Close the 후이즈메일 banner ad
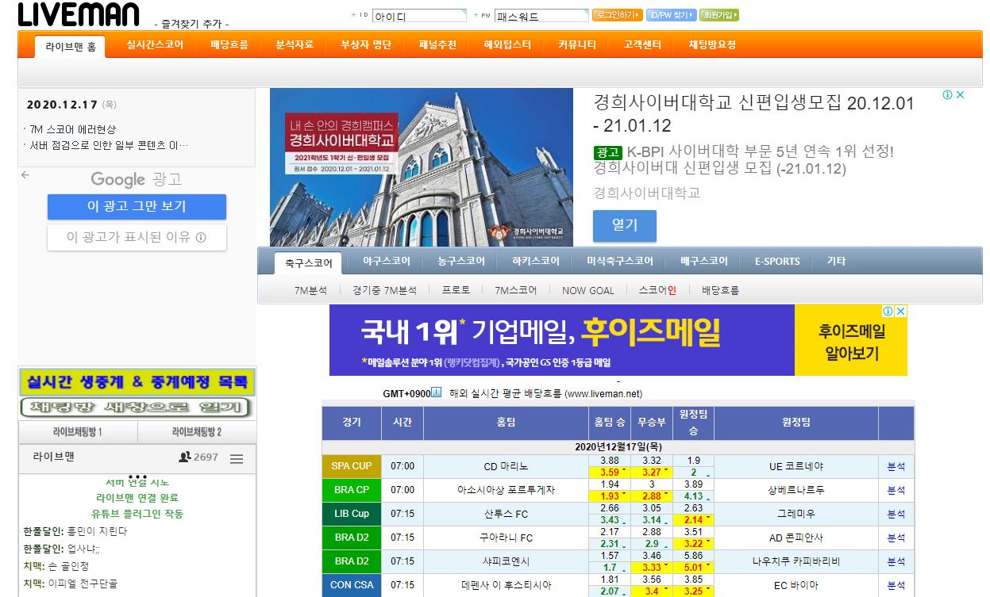The width and height of the screenshot is (990, 597). click(900, 312)
